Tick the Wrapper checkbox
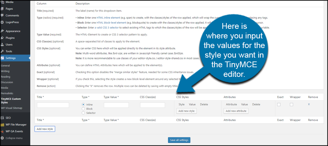 [x=291, y=104]
